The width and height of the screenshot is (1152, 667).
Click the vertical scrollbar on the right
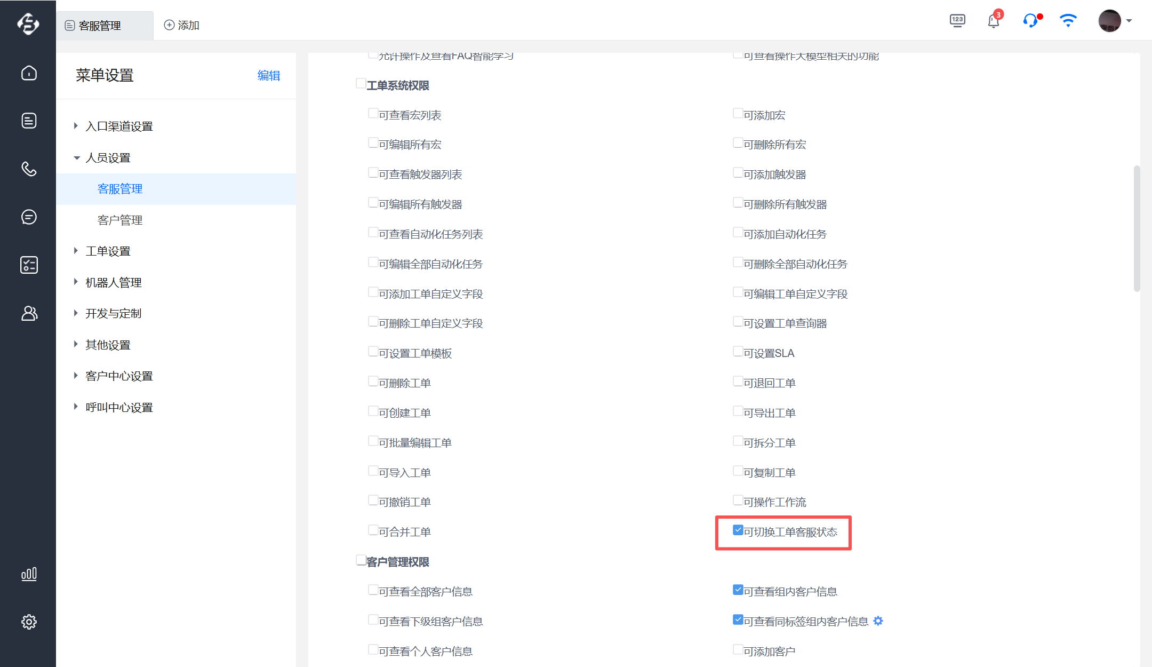pyautogui.click(x=1137, y=229)
